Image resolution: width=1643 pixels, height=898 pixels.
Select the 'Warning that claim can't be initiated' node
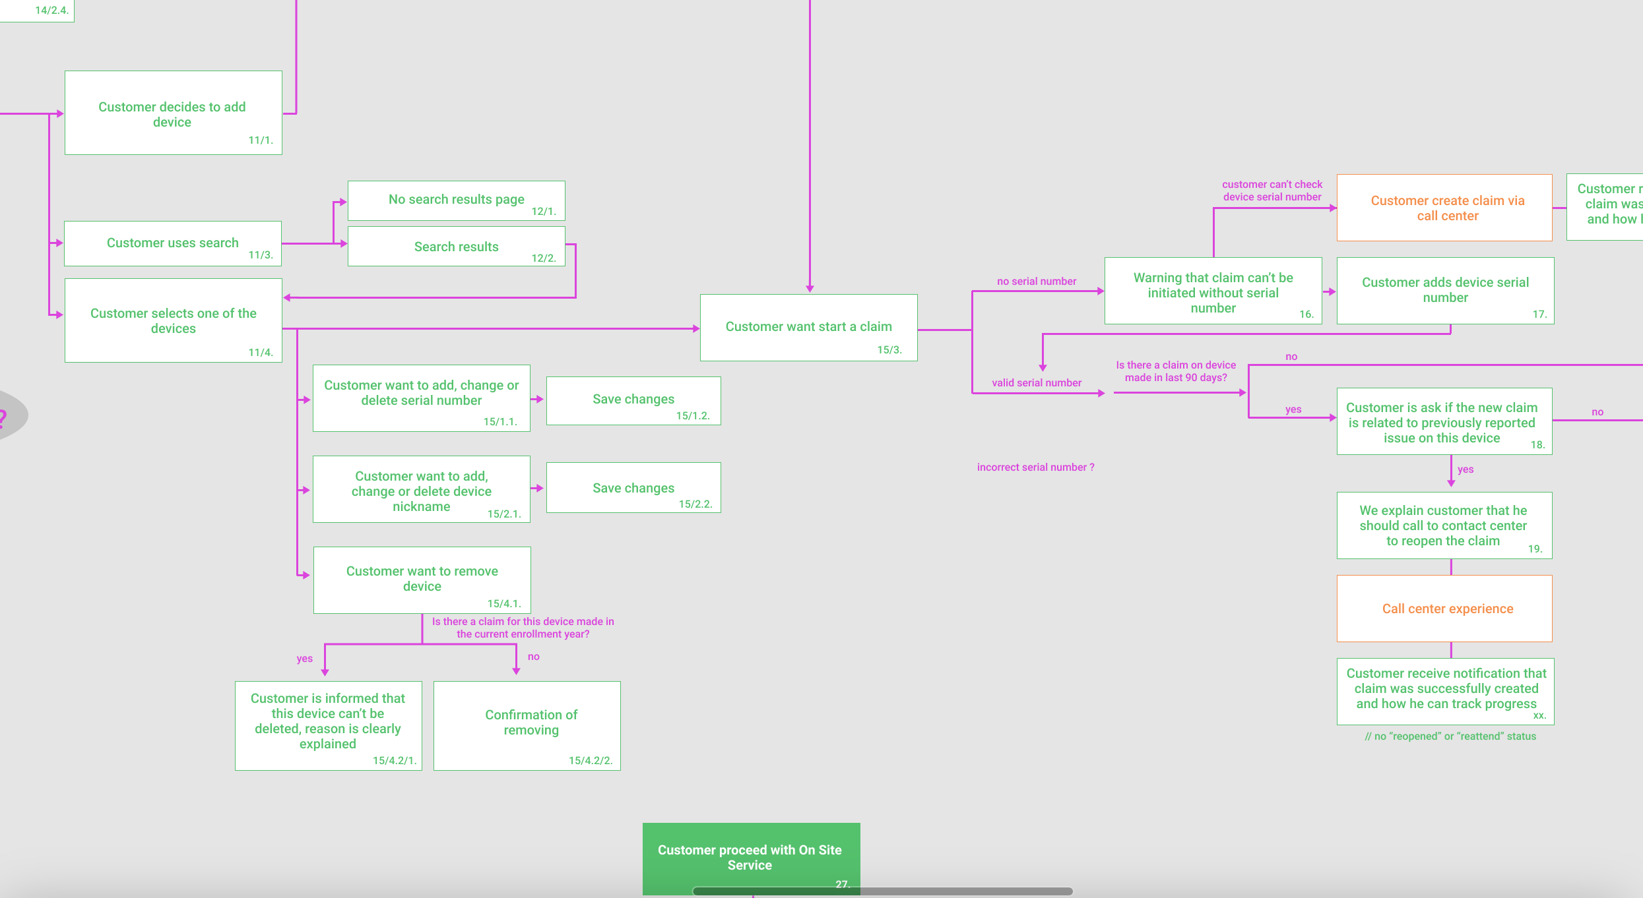1212,292
